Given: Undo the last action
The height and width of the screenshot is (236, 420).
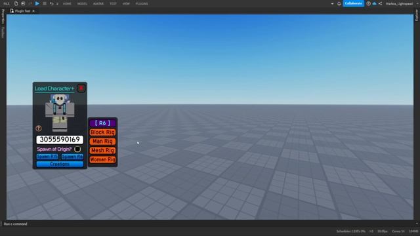Looking at the screenshot, I should tap(51, 4).
